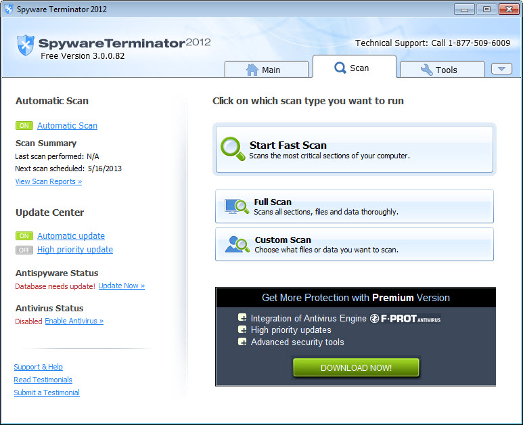Toggle the Automatic Scan ON switch
The height and width of the screenshot is (425, 523).
pos(24,125)
